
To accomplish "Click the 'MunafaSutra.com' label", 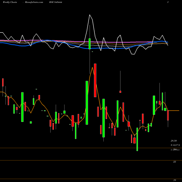I will [34, 2].
